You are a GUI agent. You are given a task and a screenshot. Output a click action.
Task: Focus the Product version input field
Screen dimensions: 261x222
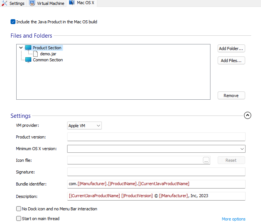[x=156, y=137]
